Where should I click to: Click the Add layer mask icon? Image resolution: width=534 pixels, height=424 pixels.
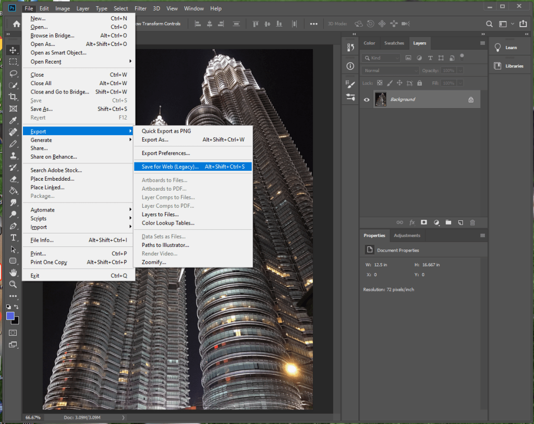click(423, 222)
